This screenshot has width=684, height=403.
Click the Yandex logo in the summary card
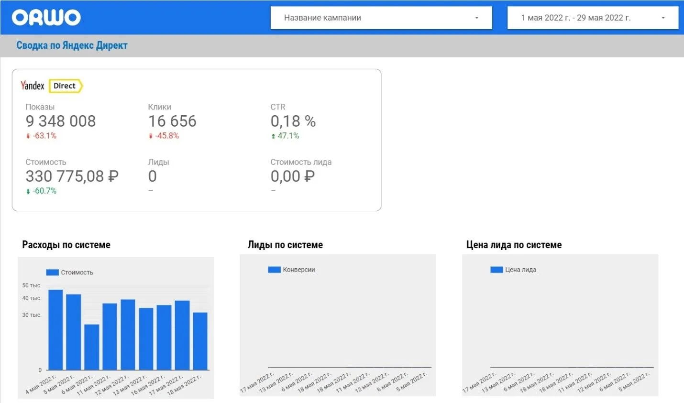click(33, 86)
